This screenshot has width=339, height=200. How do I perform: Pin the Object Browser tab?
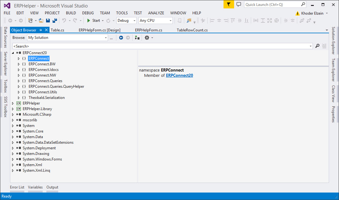click(x=40, y=30)
